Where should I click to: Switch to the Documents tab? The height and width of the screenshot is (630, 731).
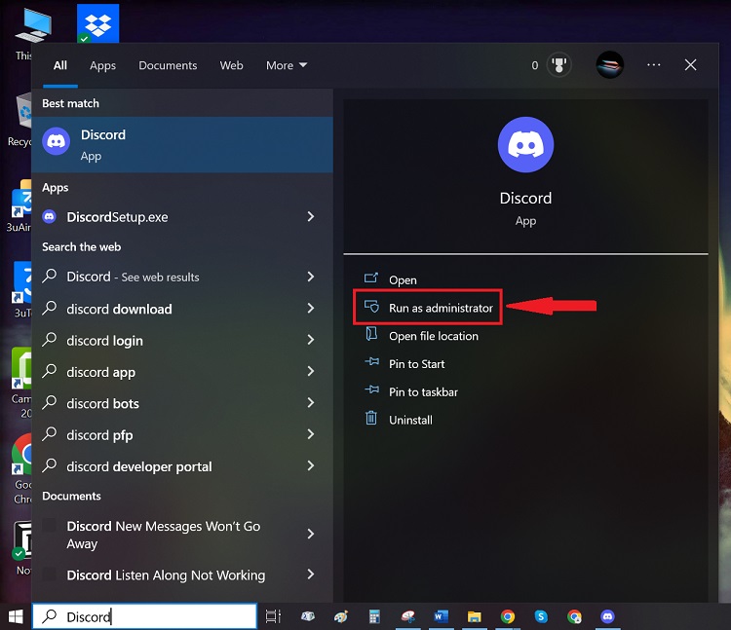[x=168, y=65]
